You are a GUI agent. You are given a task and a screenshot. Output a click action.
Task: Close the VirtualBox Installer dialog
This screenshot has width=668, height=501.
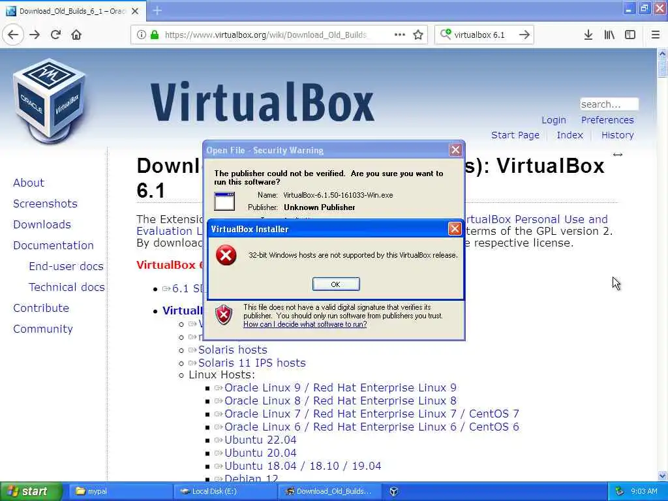[x=455, y=229]
